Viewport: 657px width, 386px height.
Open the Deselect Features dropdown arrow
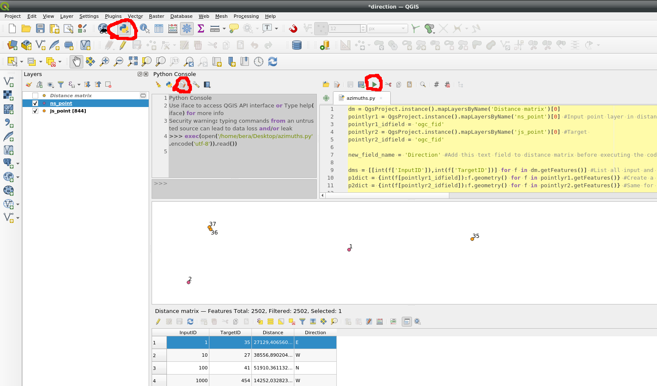tap(60, 62)
